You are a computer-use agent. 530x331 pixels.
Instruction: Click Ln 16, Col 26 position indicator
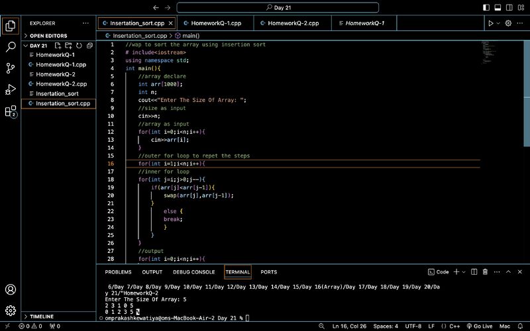(x=349, y=326)
